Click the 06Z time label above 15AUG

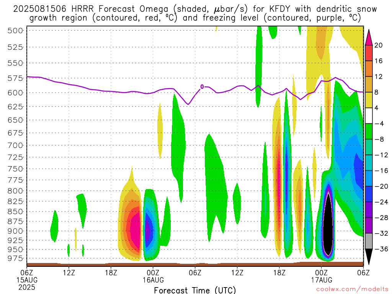[27, 273]
